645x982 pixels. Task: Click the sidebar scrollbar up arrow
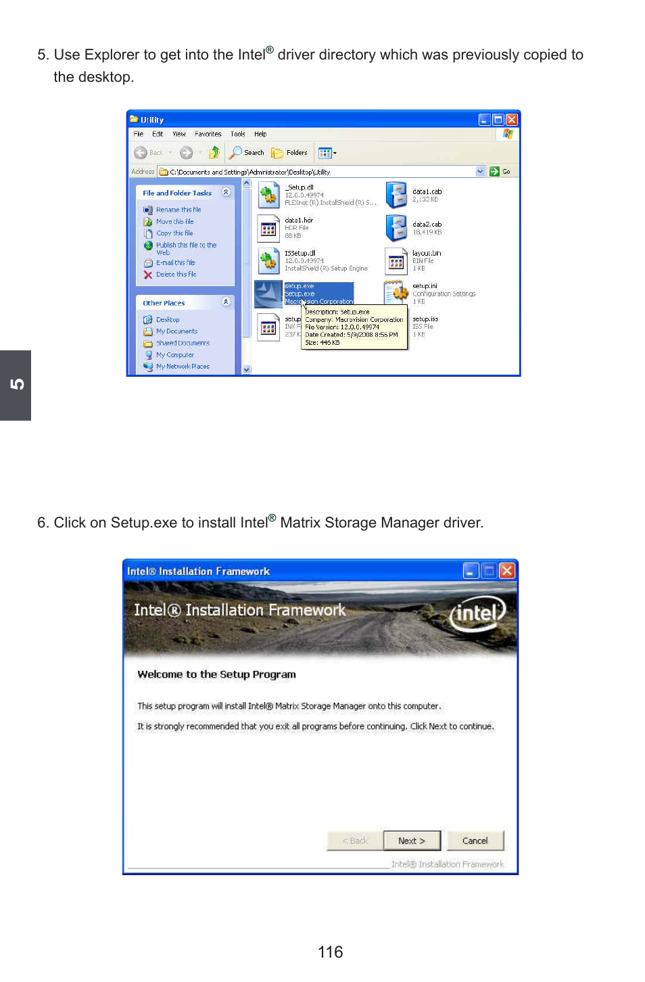click(x=246, y=183)
